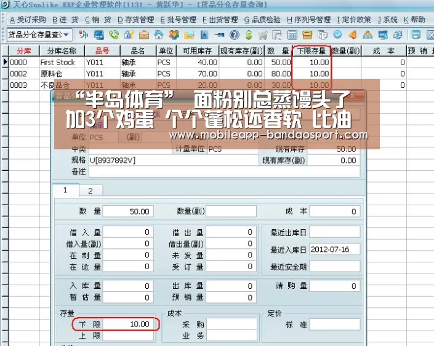Open the B 进货 menu
Image resolution: width=434 pixels, height=346 pixels.
65,20
